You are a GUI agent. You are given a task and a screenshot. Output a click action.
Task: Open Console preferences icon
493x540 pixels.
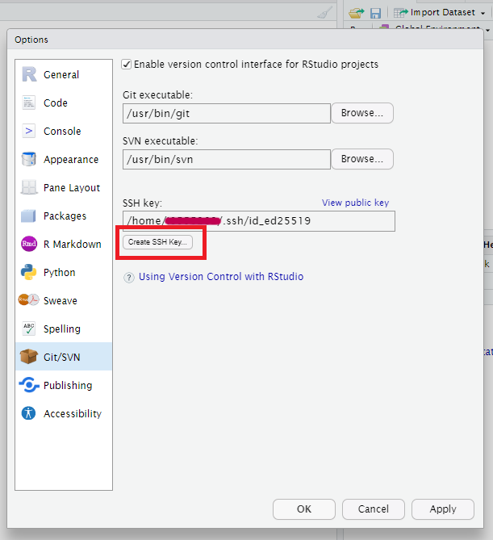[29, 131]
